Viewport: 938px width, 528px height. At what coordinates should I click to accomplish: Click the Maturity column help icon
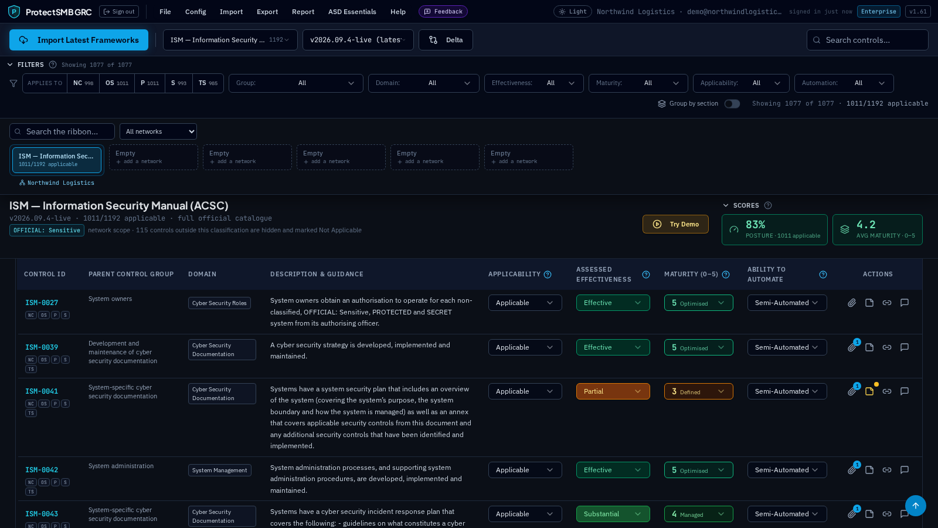click(x=726, y=275)
